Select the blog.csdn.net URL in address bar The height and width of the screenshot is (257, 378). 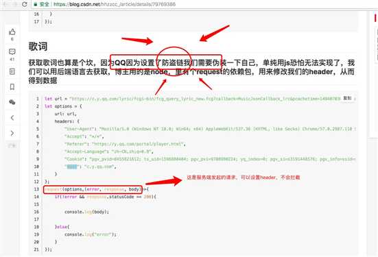click(115, 4)
